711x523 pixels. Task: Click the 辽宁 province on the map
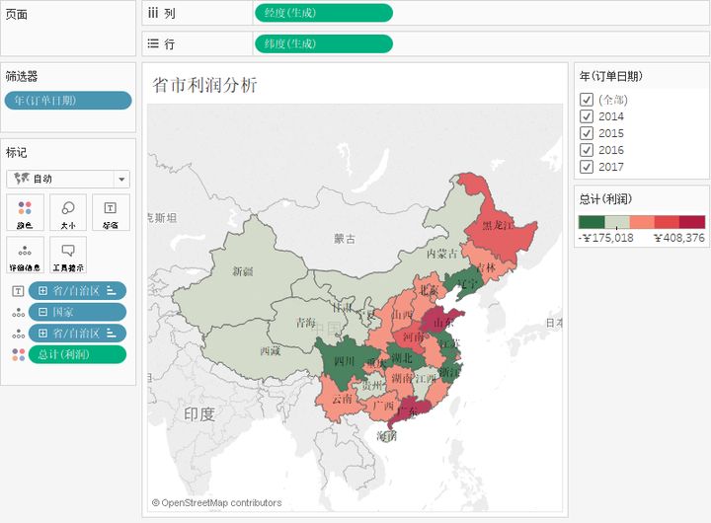point(467,284)
